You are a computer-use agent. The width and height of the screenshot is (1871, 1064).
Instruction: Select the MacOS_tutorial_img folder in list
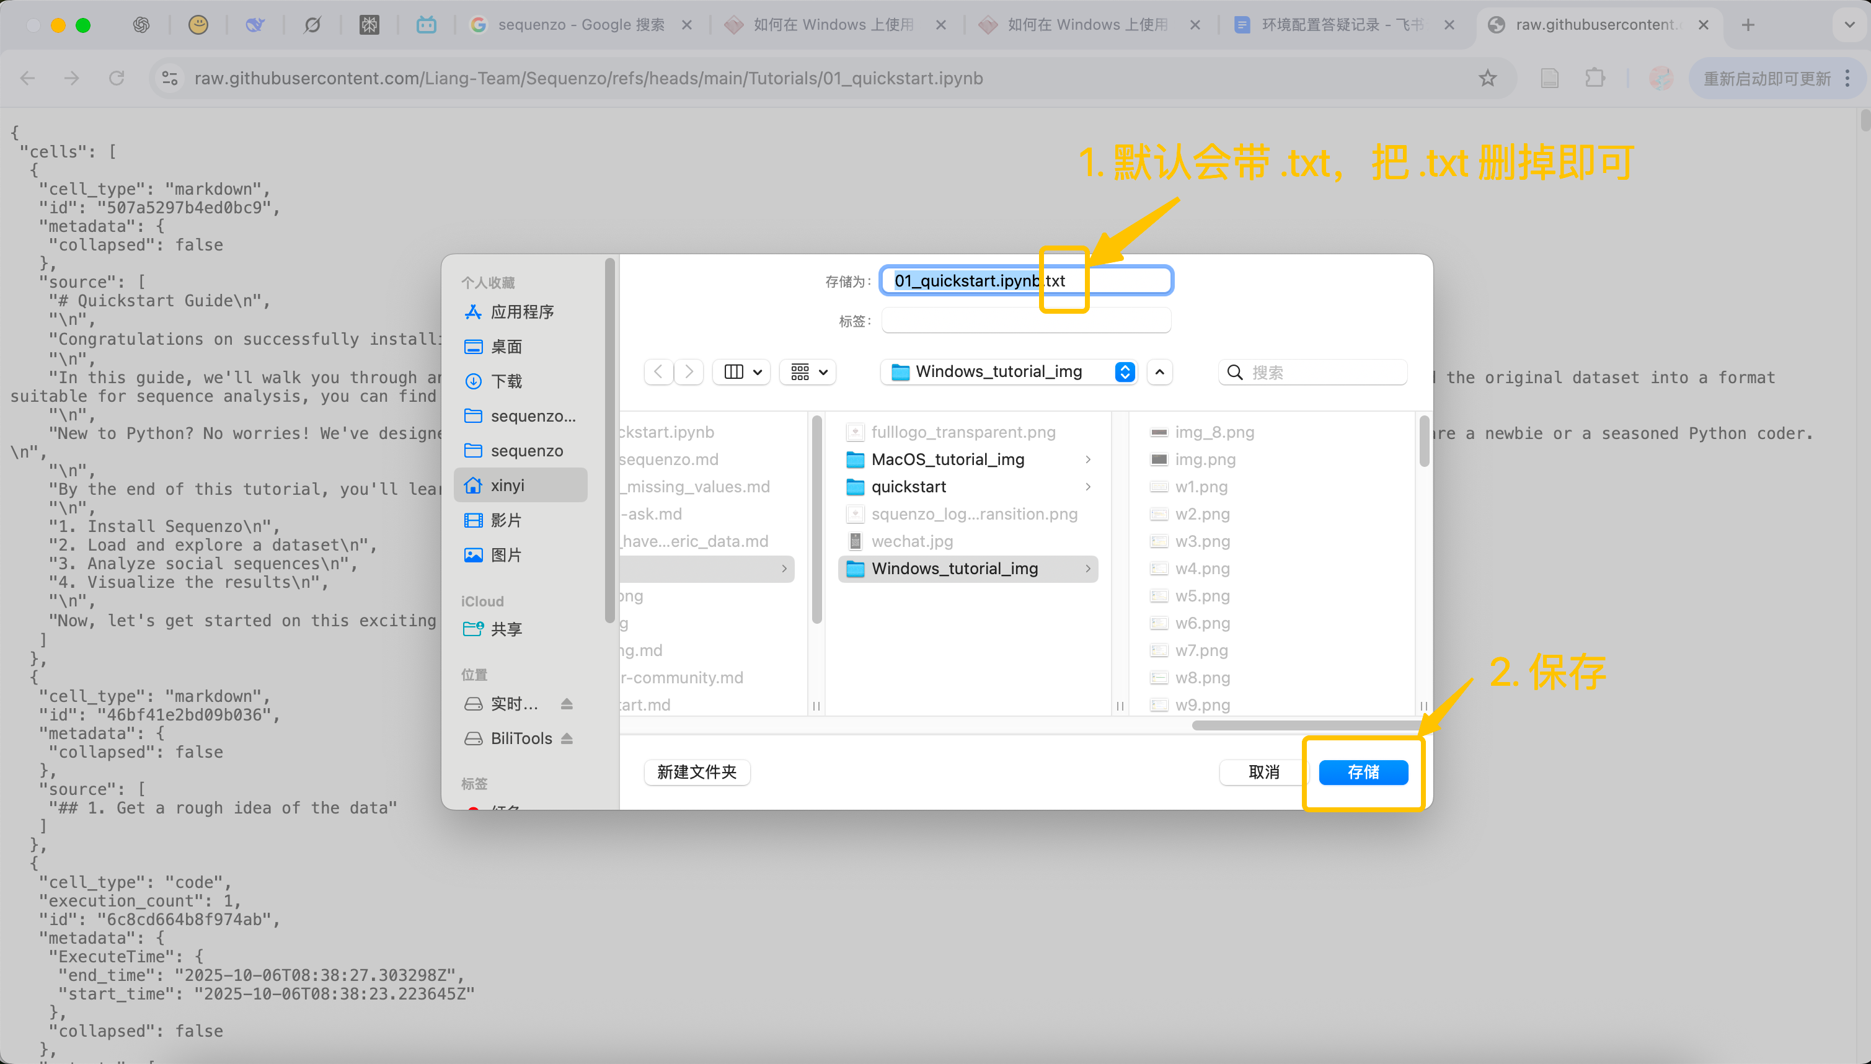coord(947,459)
